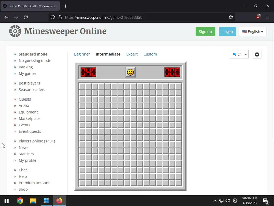This screenshot has width=274, height=206.
Task: Open Best players link
Action: 29,83
